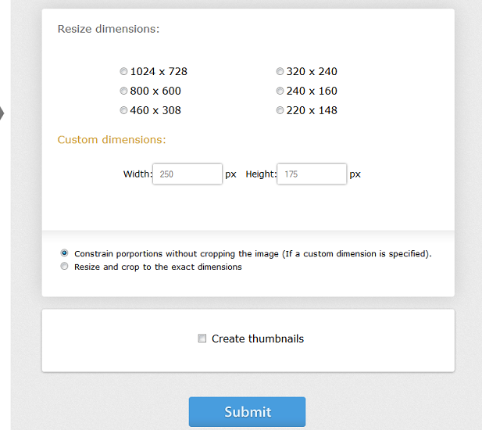Viewport: 482px width, 430px height.
Task: Click the 'Width:' label text
Action: (137, 174)
